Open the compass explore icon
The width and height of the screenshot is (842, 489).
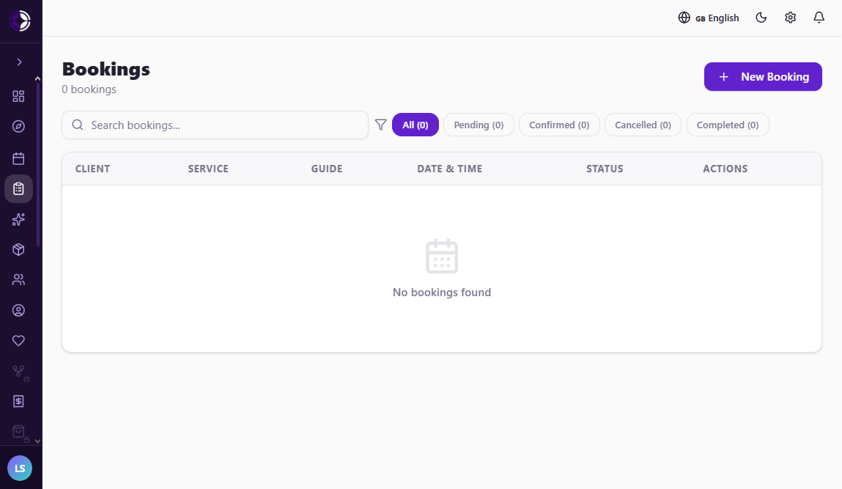tap(18, 126)
